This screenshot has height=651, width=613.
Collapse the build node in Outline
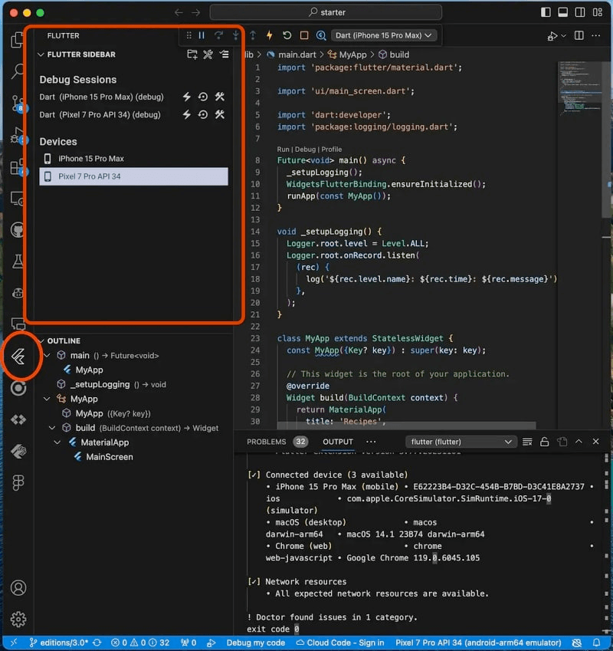click(x=52, y=428)
